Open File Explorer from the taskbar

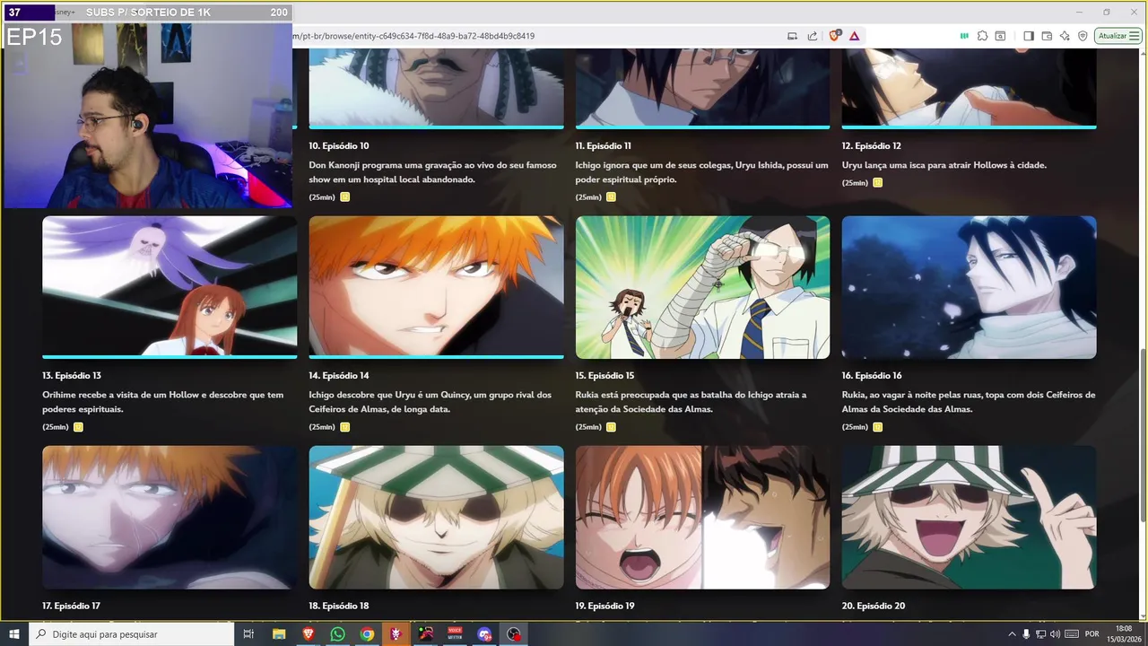click(279, 633)
